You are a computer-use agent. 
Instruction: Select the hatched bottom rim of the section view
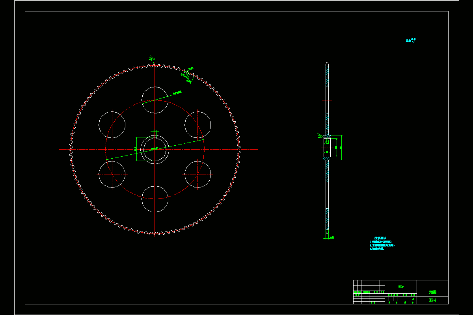(327, 219)
